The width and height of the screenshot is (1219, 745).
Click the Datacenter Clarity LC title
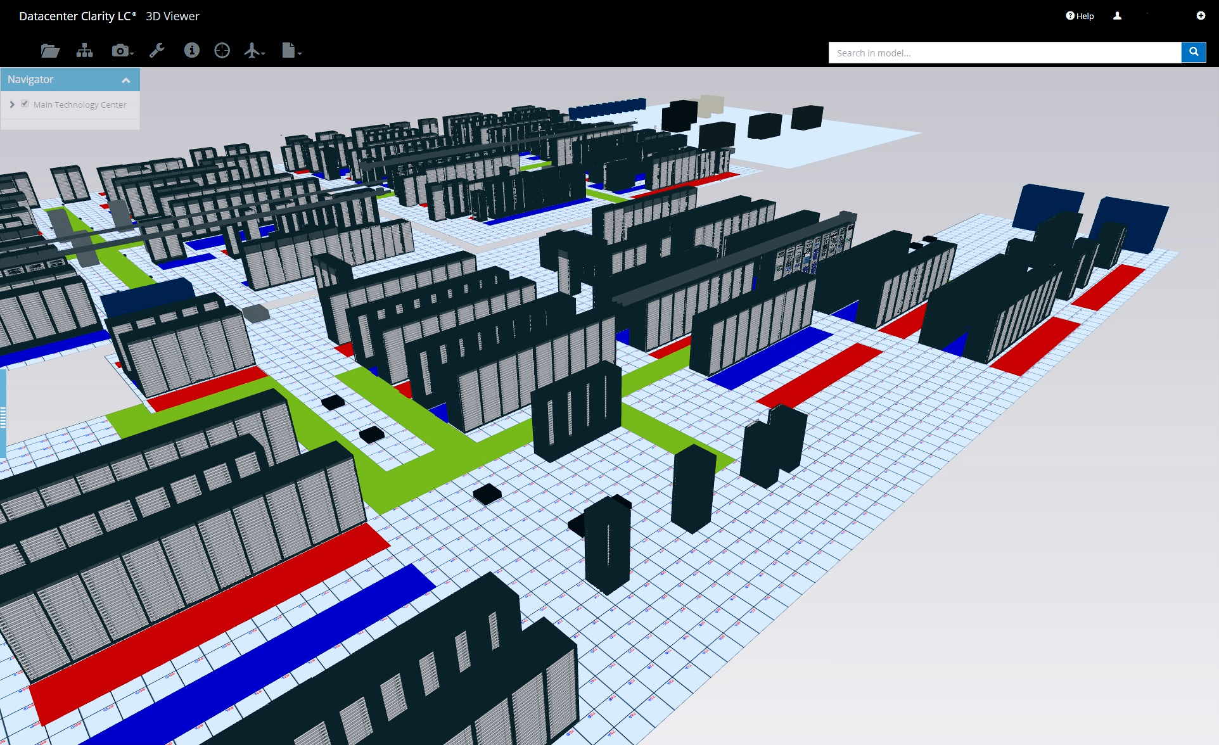(x=77, y=16)
